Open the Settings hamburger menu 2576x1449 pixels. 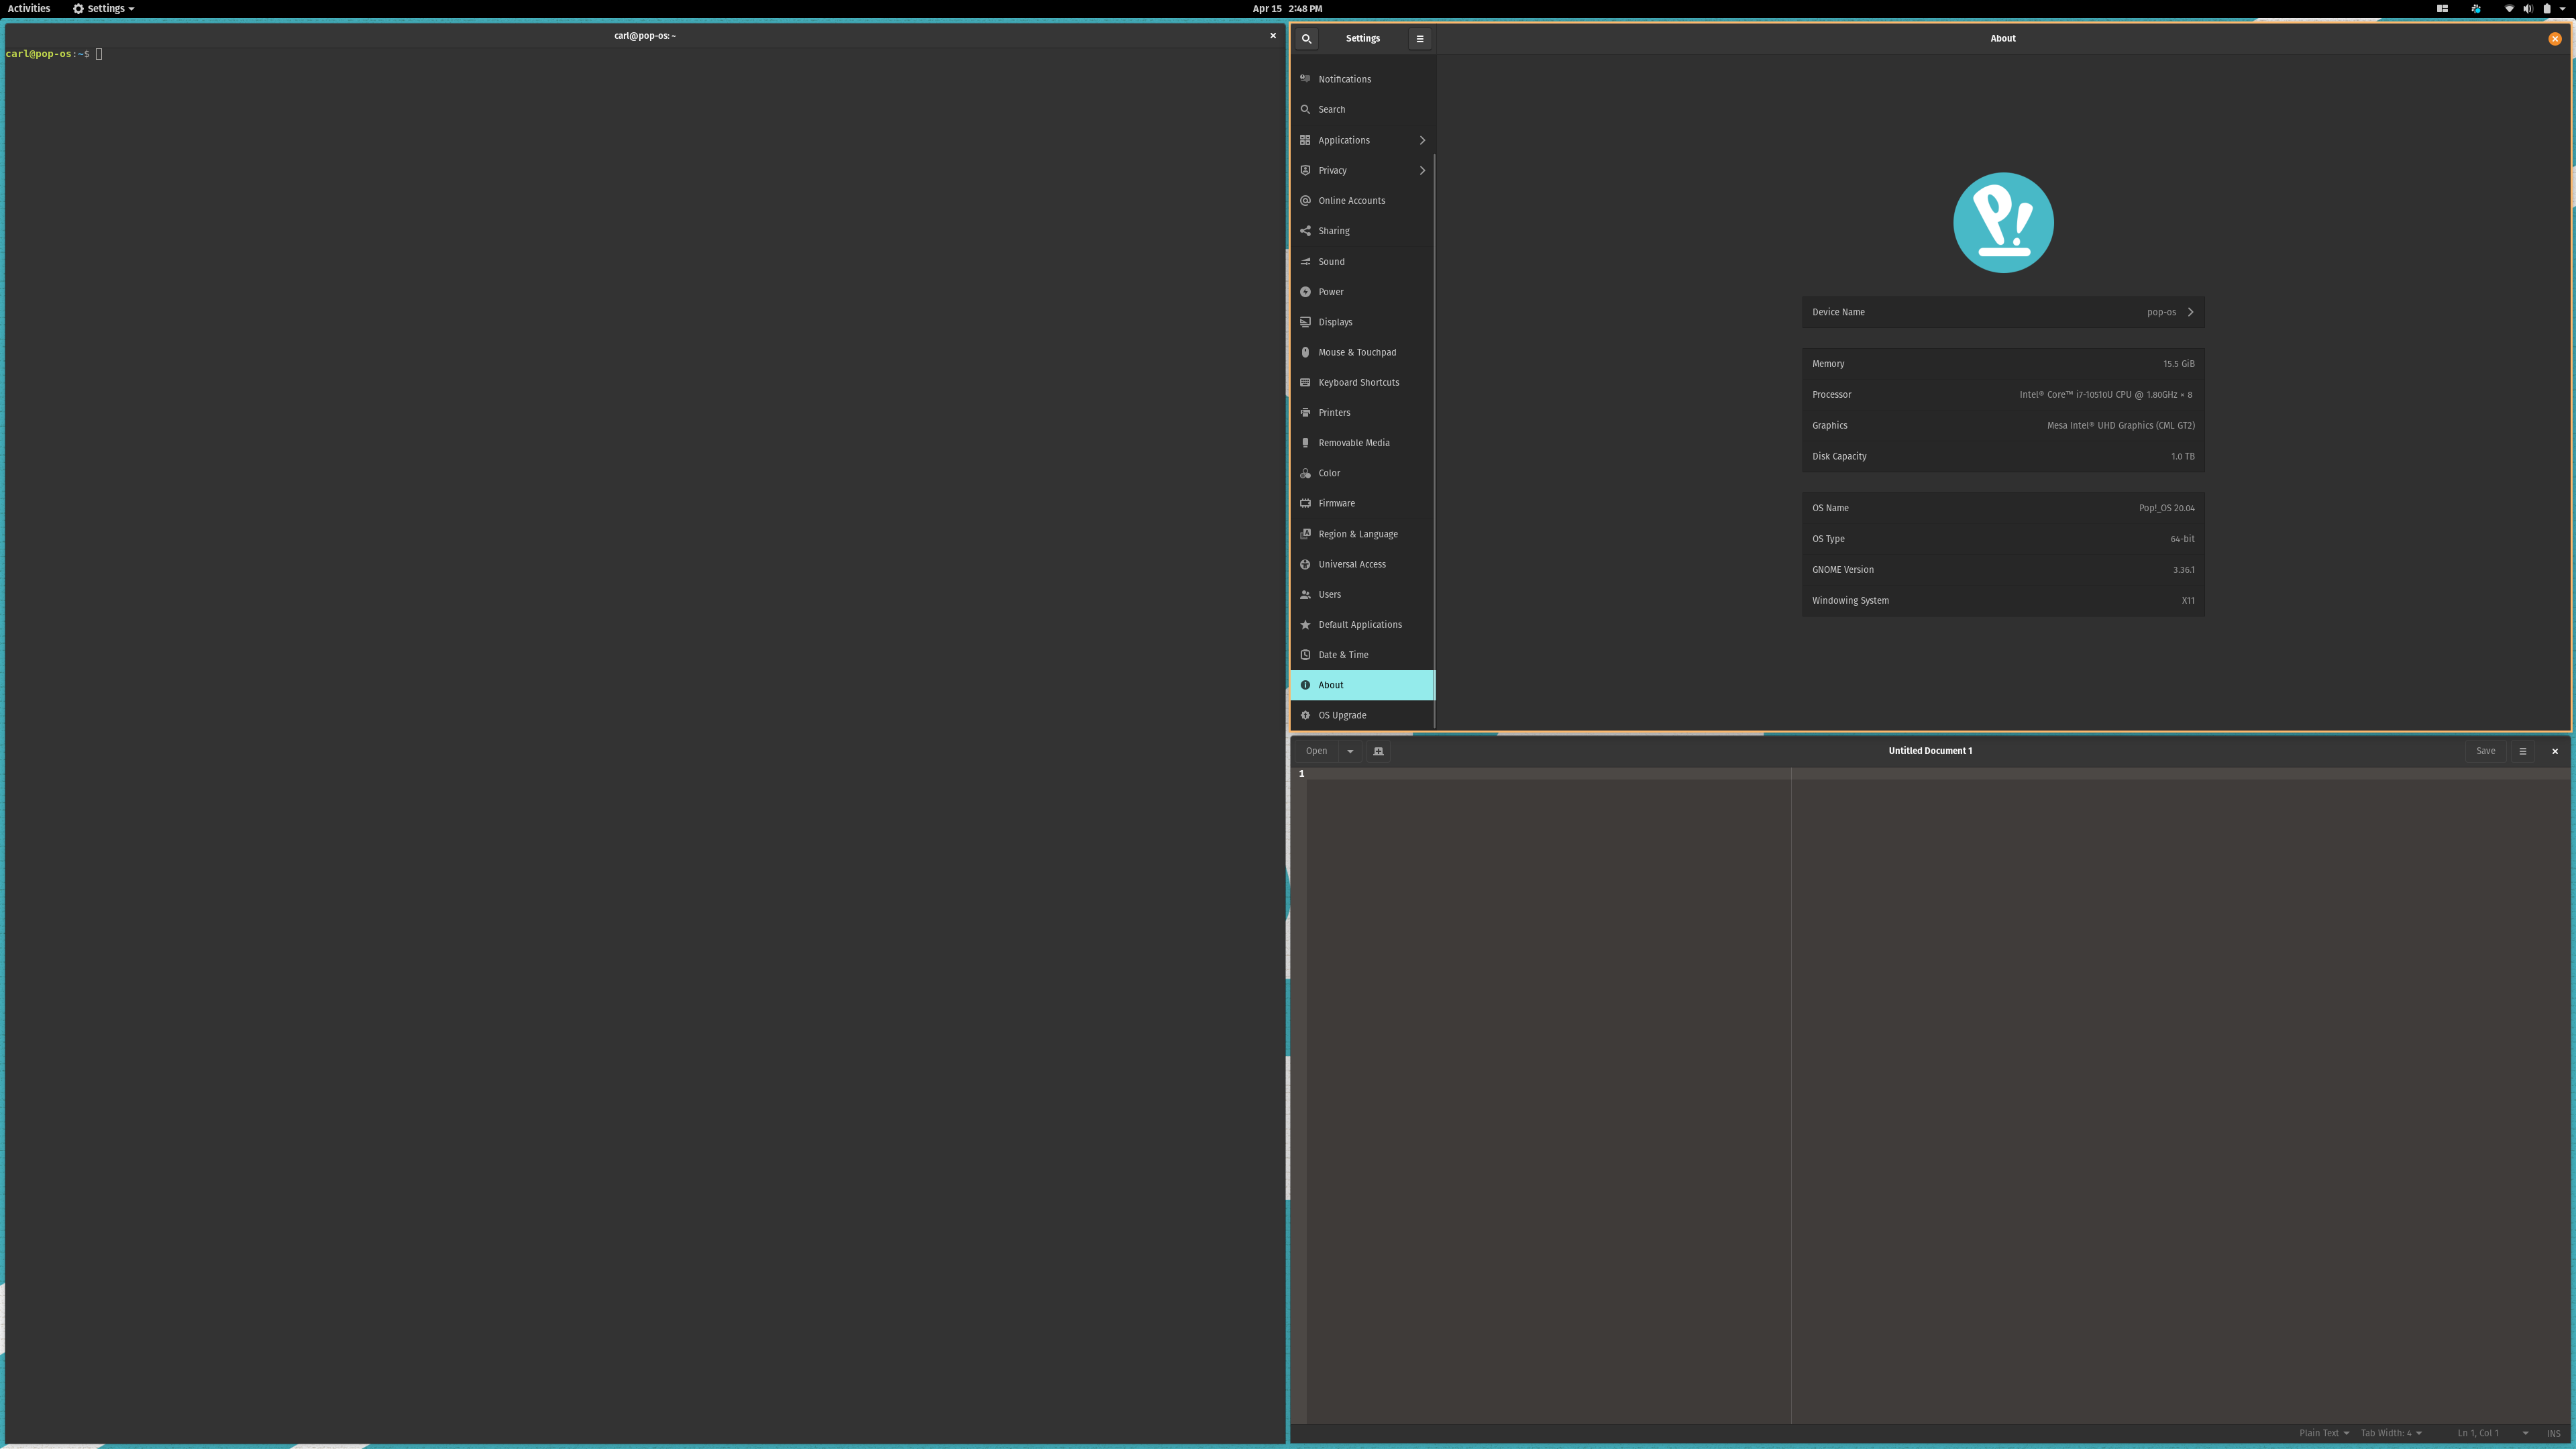(1420, 38)
